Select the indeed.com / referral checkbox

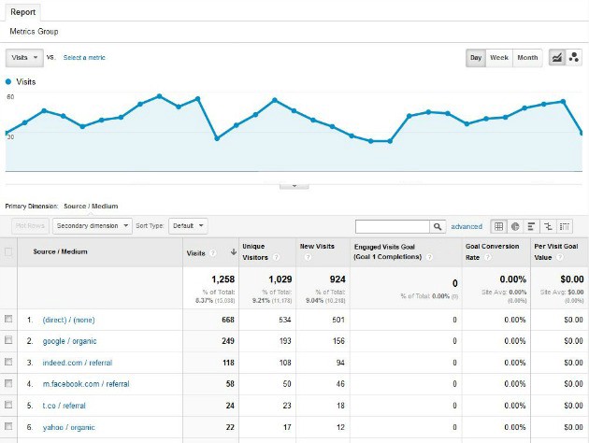point(9,363)
